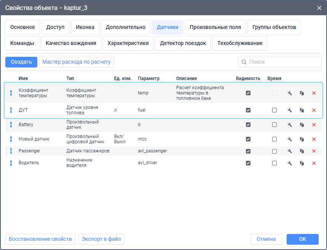Toggle visibility checkbox for ДУТ sensor

(x=248, y=110)
